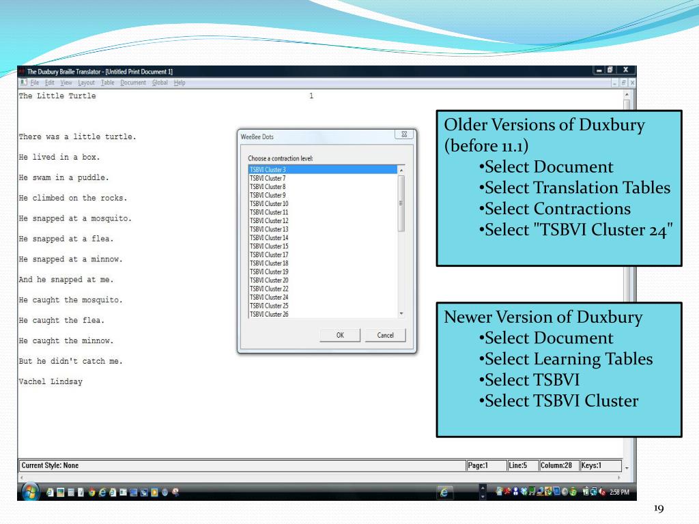Close the WeeBee Dots dialog

[x=404, y=134]
